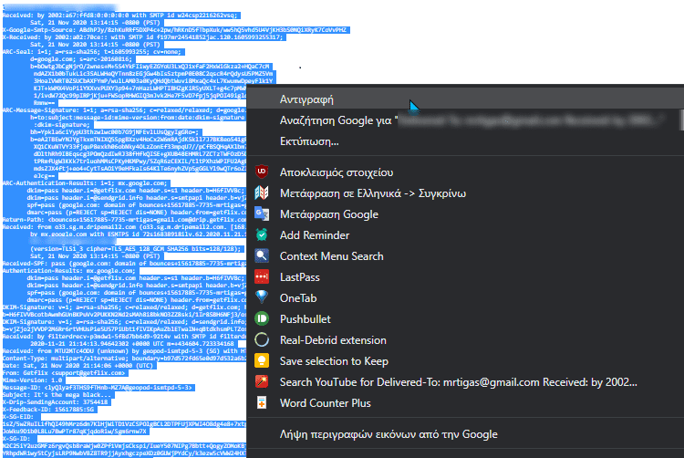
Task: Click the ARC-Seal header line
Action: click(94, 51)
